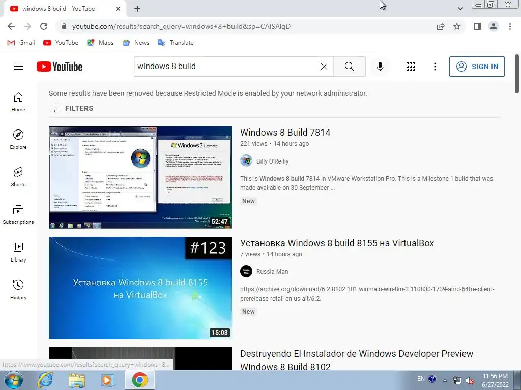Open the Gmail bookmark
The width and height of the screenshot is (521, 390).
[21, 43]
